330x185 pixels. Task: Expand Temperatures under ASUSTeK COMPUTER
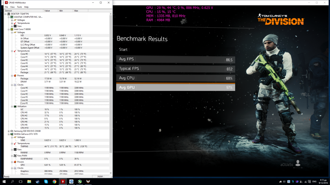point(12,23)
